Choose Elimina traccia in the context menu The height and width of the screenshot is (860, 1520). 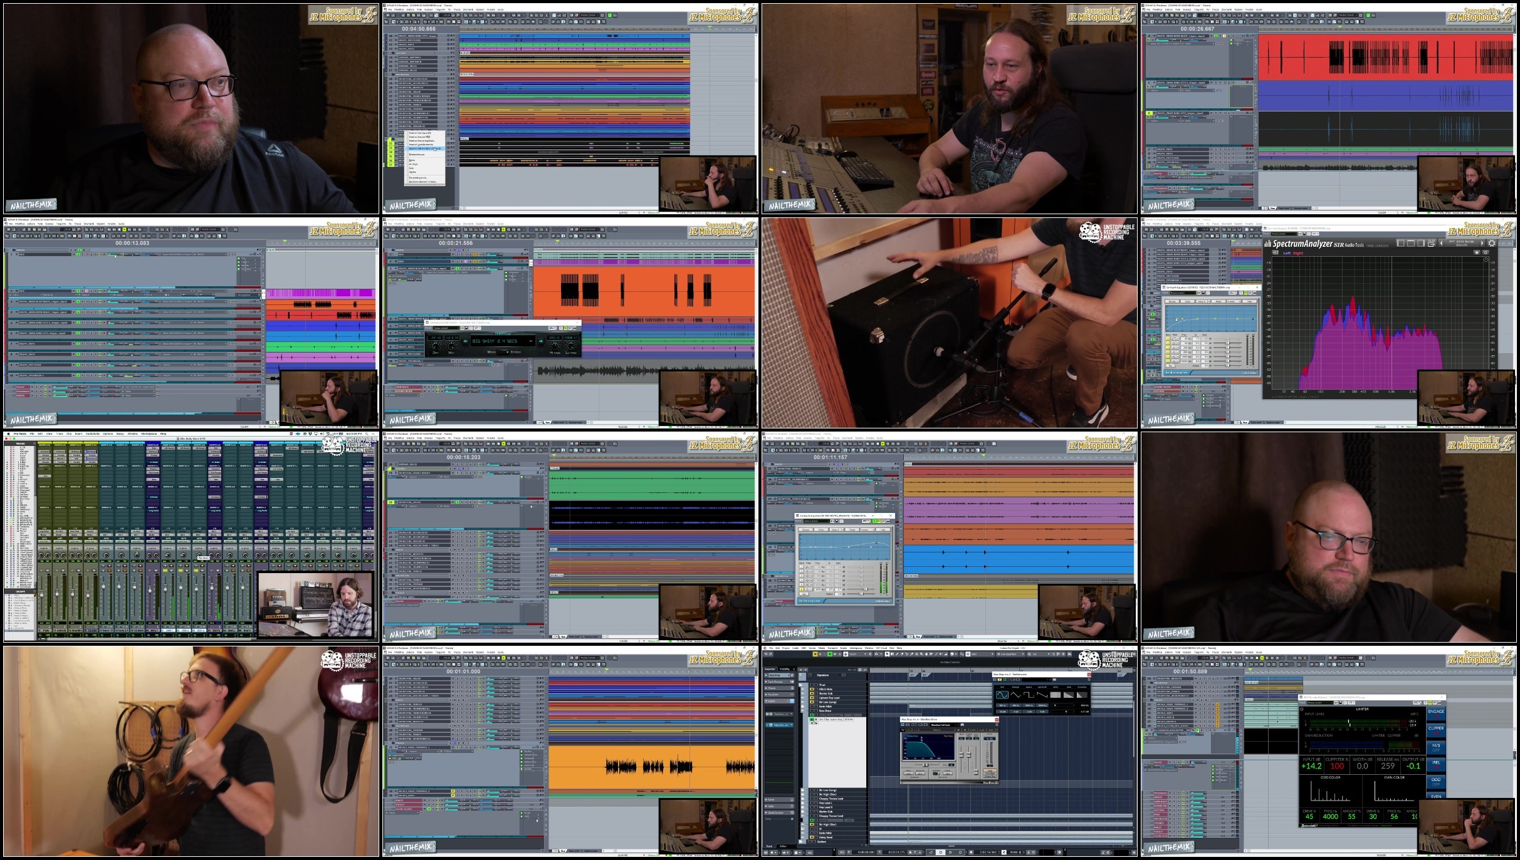(x=417, y=154)
